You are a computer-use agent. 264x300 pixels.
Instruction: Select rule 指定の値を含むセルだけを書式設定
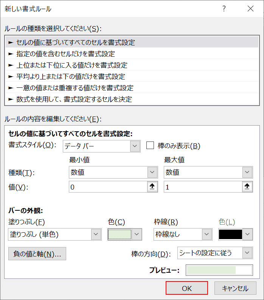click(x=132, y=54)
